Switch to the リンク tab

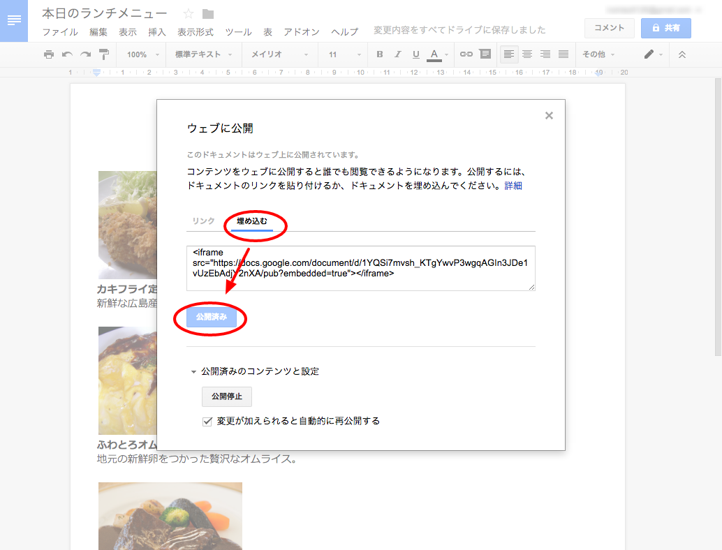click(x=203, y=221)
